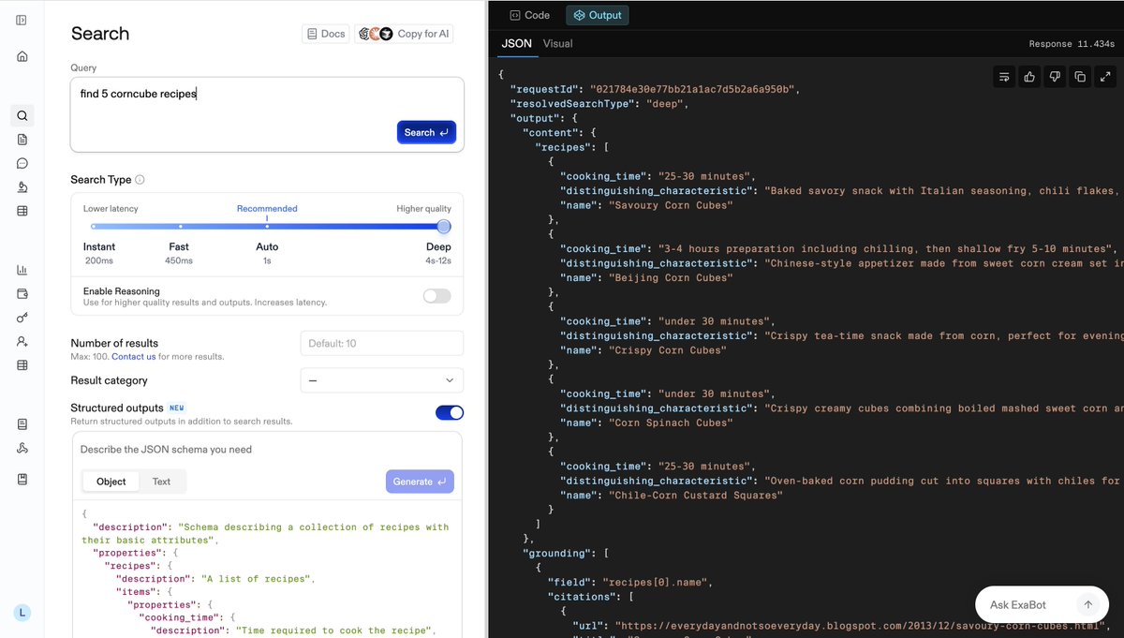Click the everydayandnotsoeveryday blogspot URL
The image size is (1124, 638).
click(860, 626)
